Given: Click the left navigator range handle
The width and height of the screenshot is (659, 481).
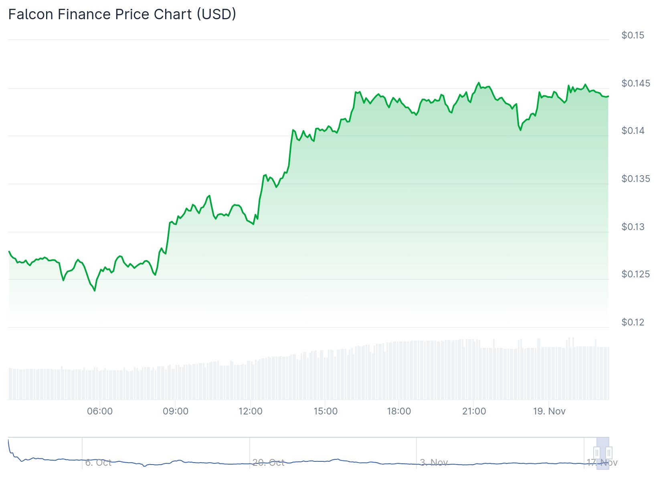Looking at the screenshot, I should [x=597, y=453].
